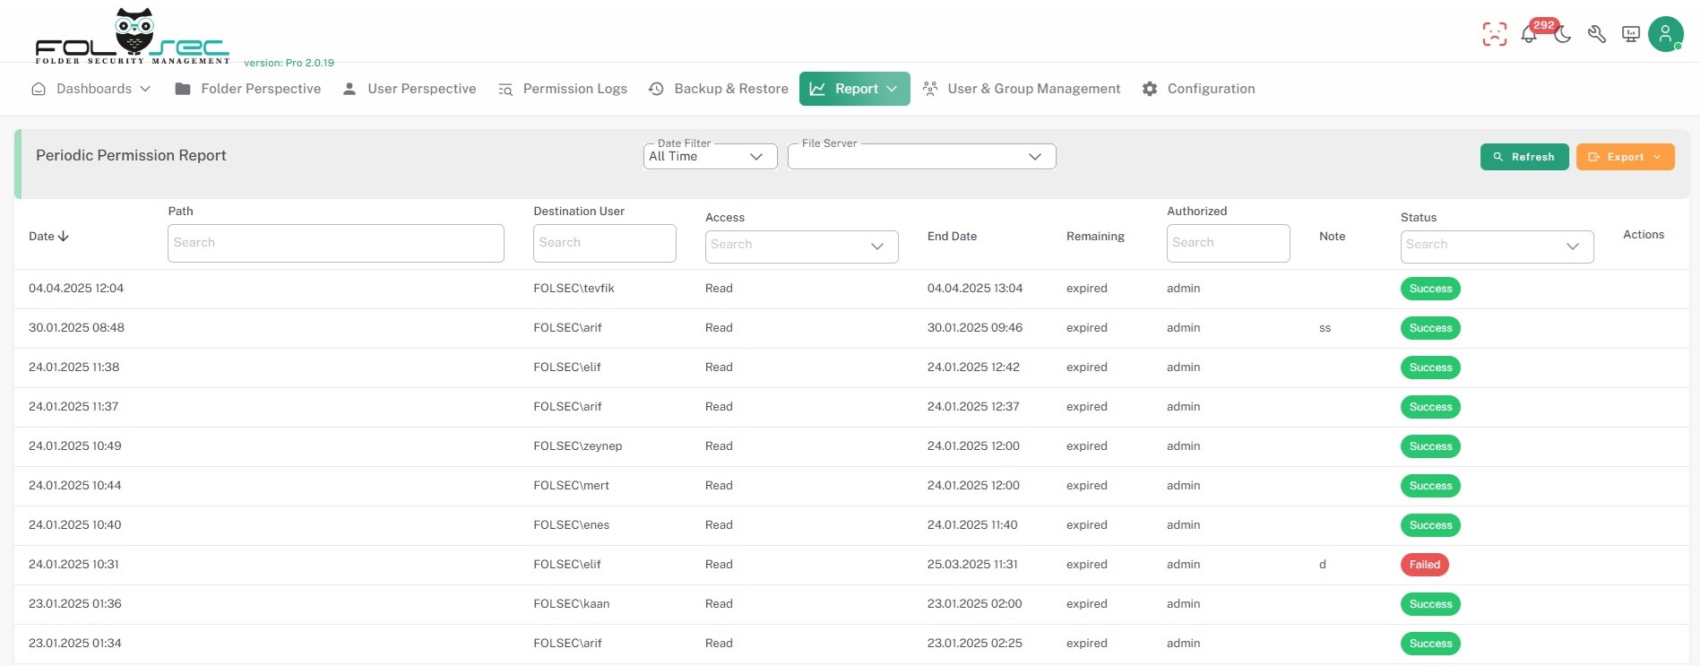Open the Configuration gear menu item
Viewport: 1700px width, 666px height.
point(1199,89)
